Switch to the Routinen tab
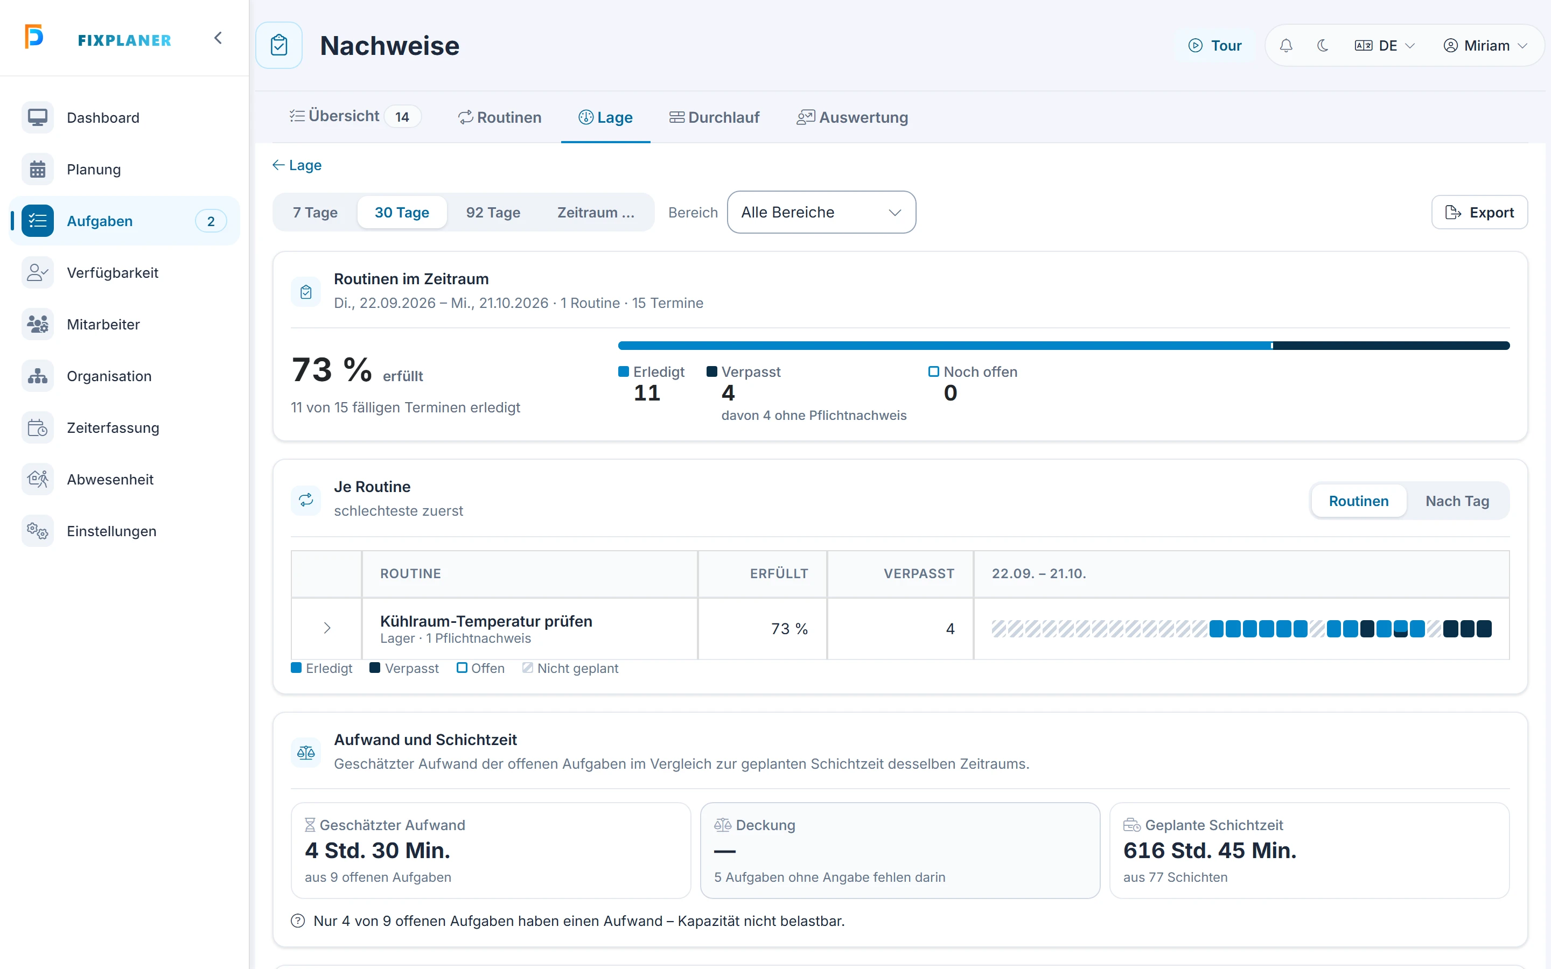 pos(500,117)
